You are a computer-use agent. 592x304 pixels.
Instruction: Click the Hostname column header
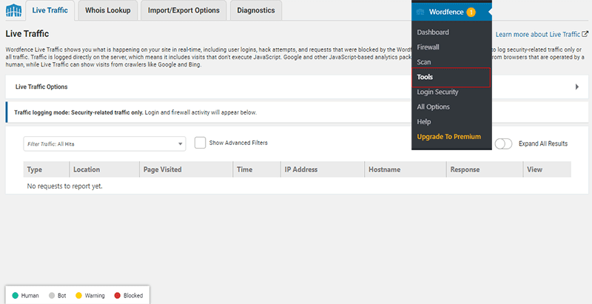[x=406, y=169]
